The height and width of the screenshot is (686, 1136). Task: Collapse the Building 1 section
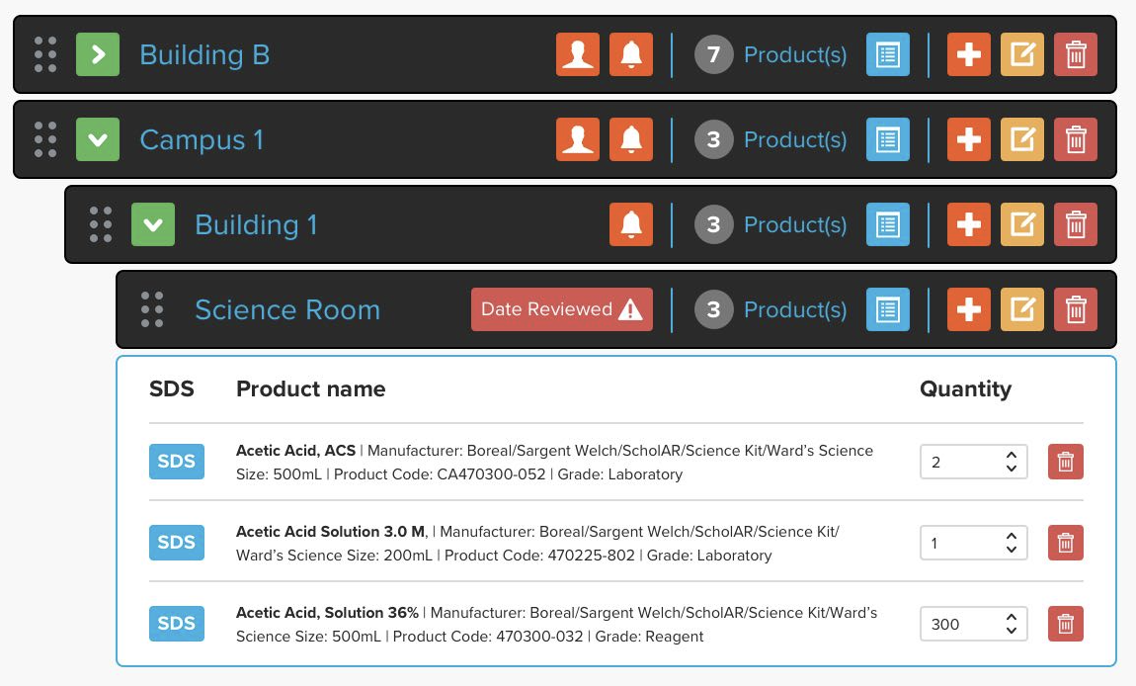[x=152, y=224]
